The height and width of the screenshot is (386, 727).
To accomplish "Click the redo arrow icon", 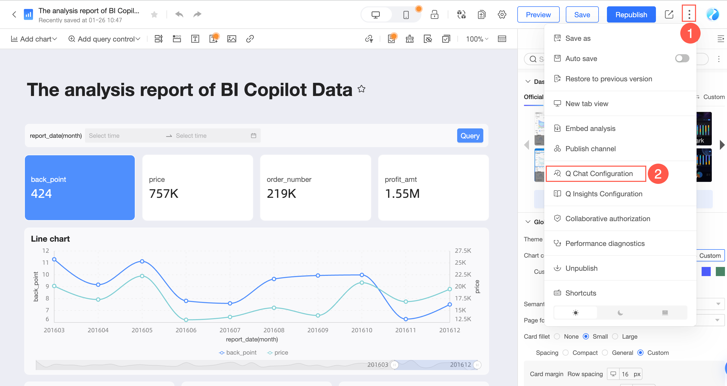I will (x=197, y=14).
